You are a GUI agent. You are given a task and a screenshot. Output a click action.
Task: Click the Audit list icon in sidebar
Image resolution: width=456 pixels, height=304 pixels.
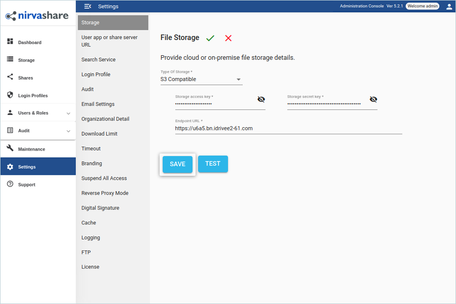point(10,130)
